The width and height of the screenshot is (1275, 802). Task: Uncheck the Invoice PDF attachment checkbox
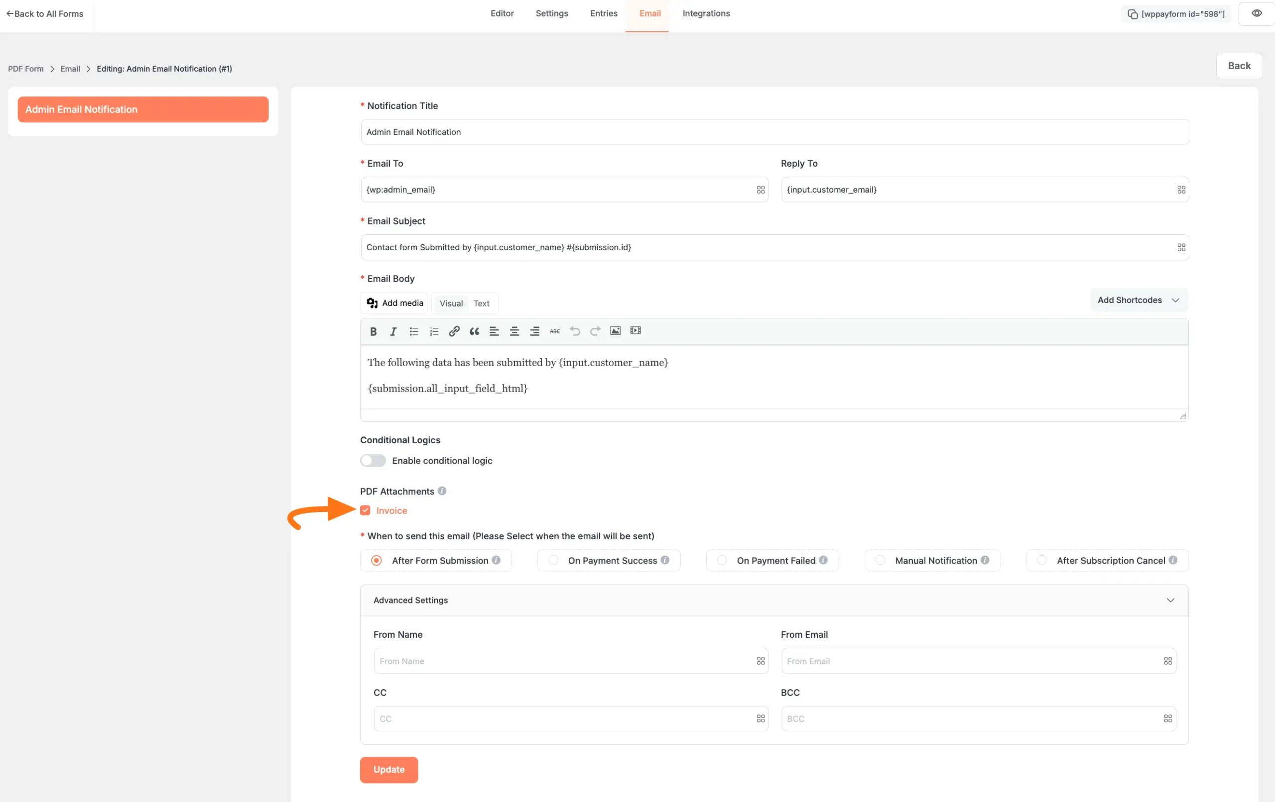click(x=365, y=510)
